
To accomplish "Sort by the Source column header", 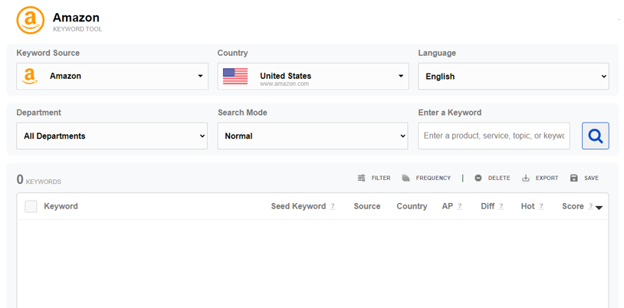I will [367, 206].
